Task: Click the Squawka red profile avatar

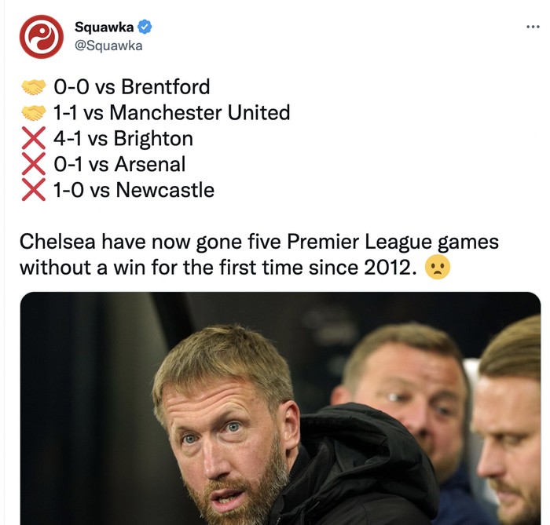Action: (41, 37)
